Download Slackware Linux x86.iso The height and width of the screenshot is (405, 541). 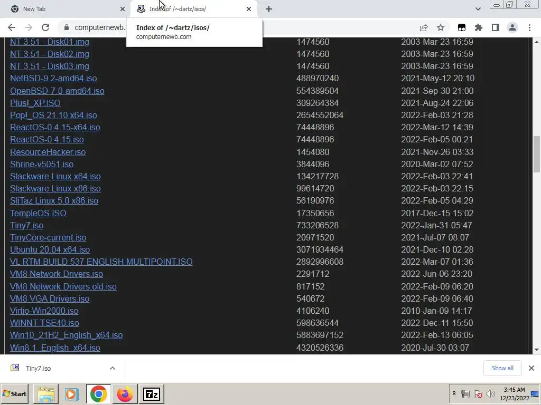tap(55, 188)
